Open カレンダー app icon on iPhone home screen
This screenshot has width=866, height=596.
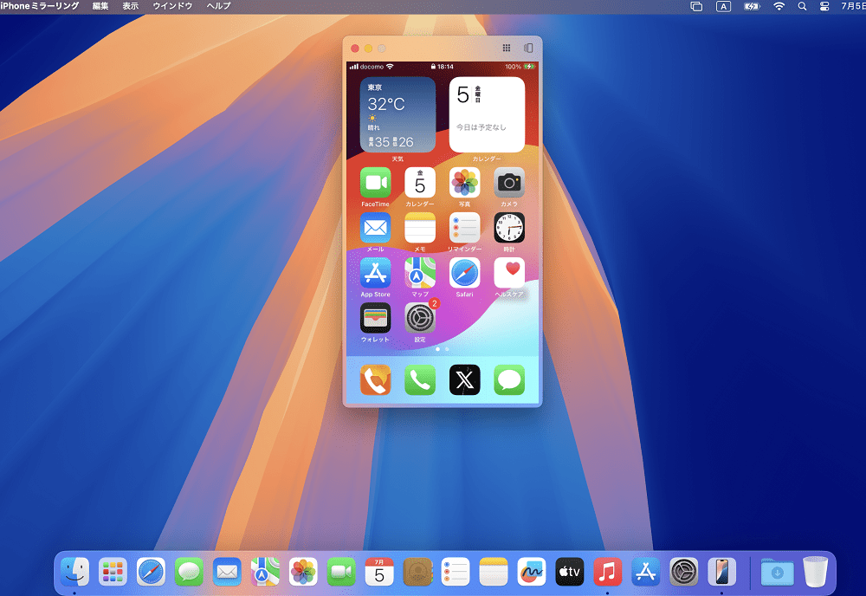(420, 183)
